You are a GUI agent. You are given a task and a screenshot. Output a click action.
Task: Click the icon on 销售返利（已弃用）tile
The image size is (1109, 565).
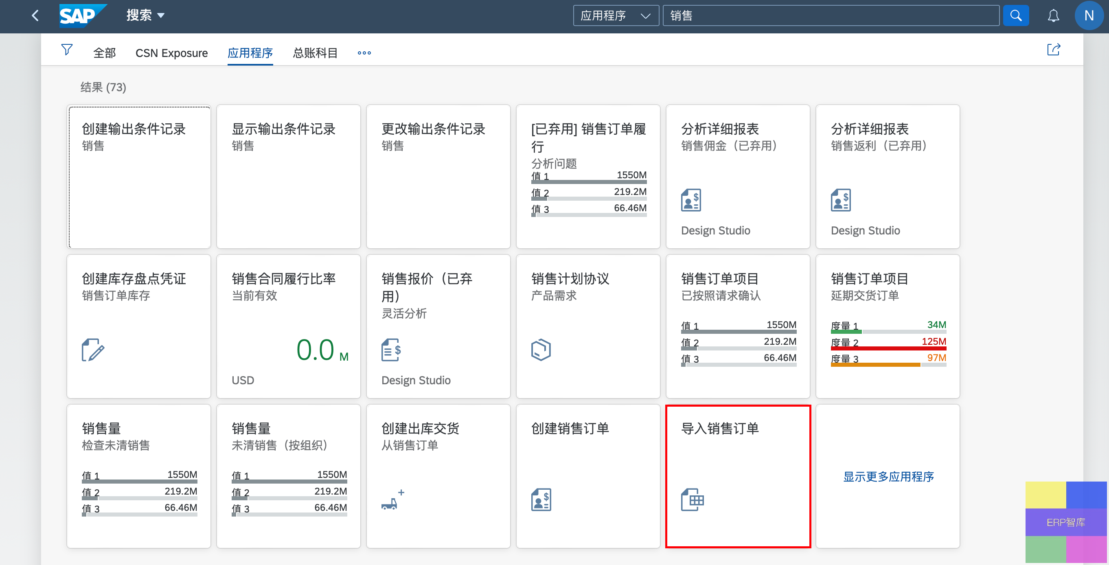click(x=841, y=200)
